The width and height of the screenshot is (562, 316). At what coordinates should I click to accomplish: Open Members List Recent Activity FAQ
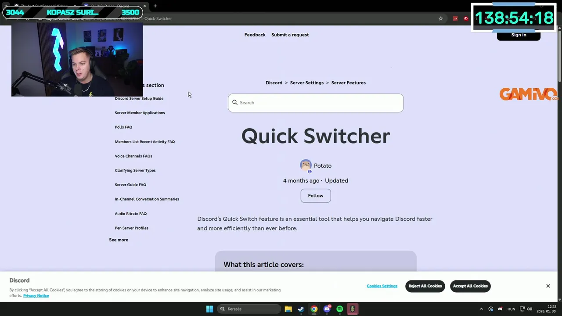(x=145, y=142)
